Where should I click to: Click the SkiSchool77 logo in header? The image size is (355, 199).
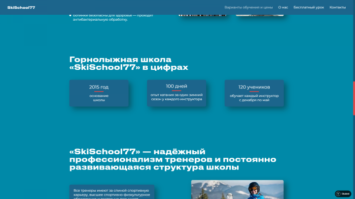21,7
